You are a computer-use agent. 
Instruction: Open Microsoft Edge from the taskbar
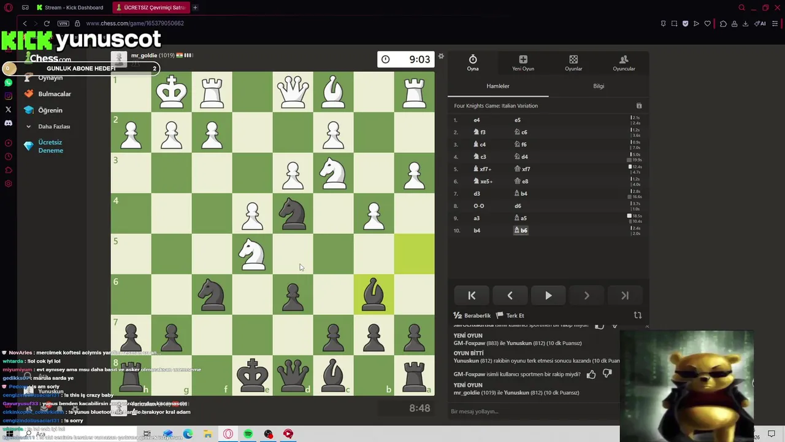pyautogui.click(x=188, y=434)
